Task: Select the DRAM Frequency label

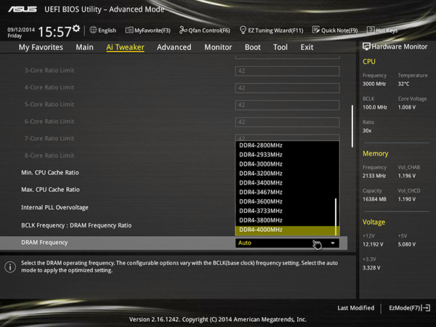Action: [44, 243]
